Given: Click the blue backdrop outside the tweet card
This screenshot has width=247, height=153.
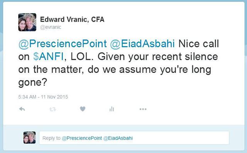Looking at the screenshot, I should 1,79.
